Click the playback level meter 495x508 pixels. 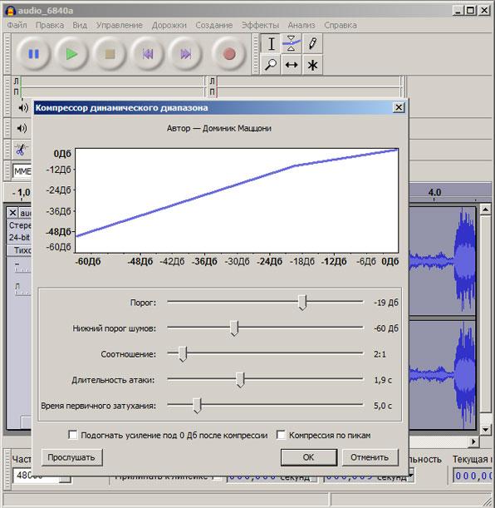pyautogui.click(x=112, y=86)
